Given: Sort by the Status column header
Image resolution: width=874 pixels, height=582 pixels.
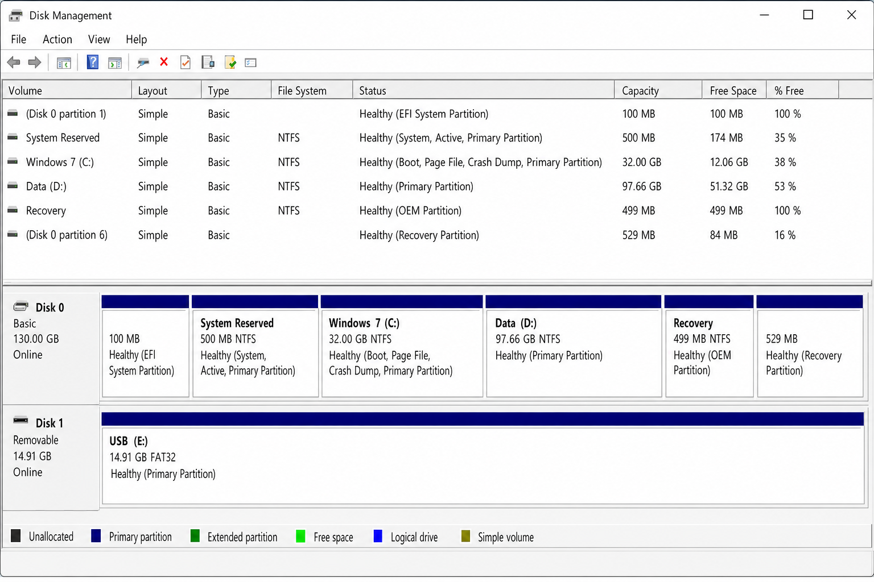Looking at the screenshot, I should pos(484,90).
